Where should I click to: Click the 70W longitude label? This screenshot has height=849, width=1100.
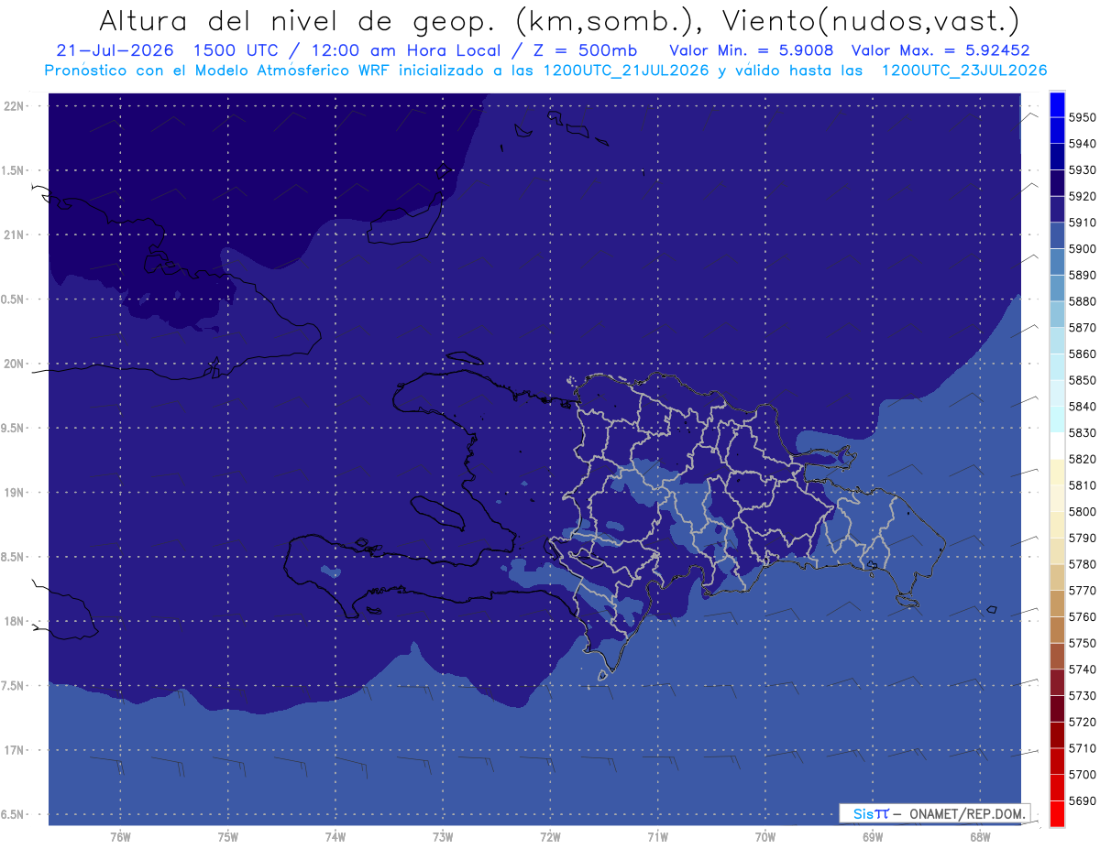coord(765,836)
